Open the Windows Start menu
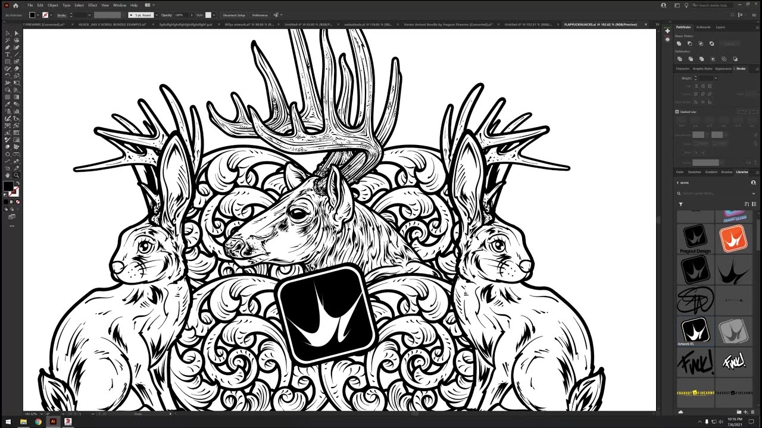The width and height of the screenshot is (762, 428). tap(7, 421)
